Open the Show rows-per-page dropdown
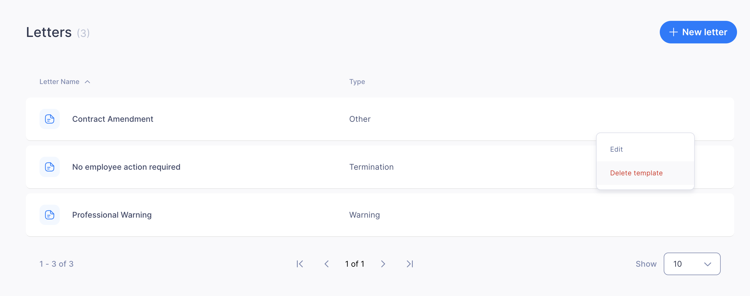750x296 pixels. [691, 264]
